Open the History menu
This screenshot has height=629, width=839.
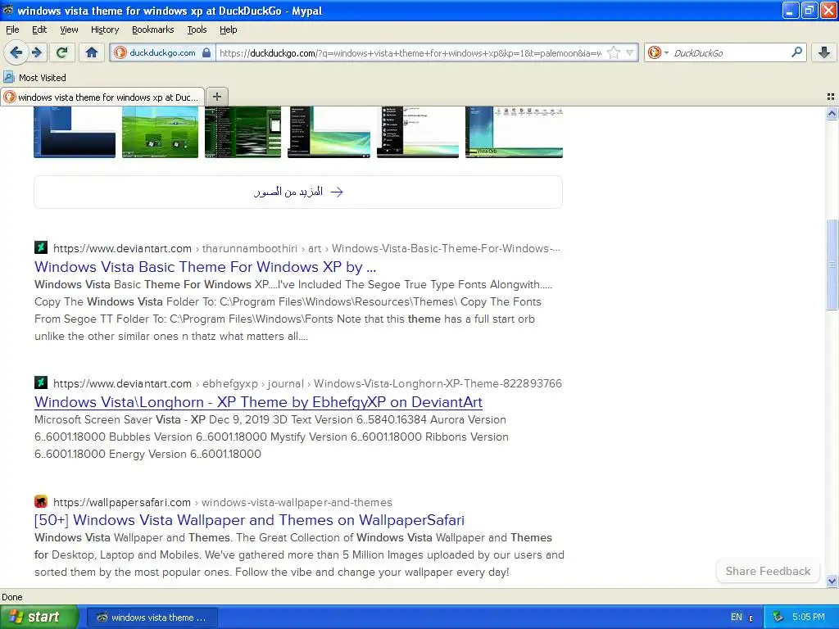click(x=104, y=29)
